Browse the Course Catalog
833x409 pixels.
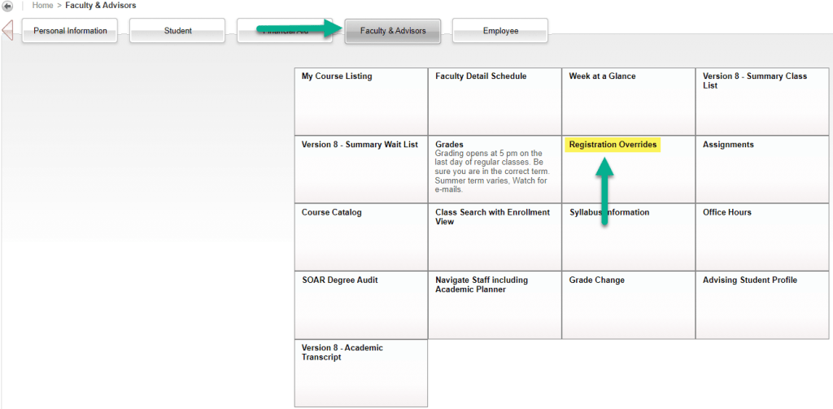coord(331,212)
